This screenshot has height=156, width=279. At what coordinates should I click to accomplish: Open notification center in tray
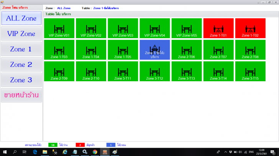coord(273,152)
